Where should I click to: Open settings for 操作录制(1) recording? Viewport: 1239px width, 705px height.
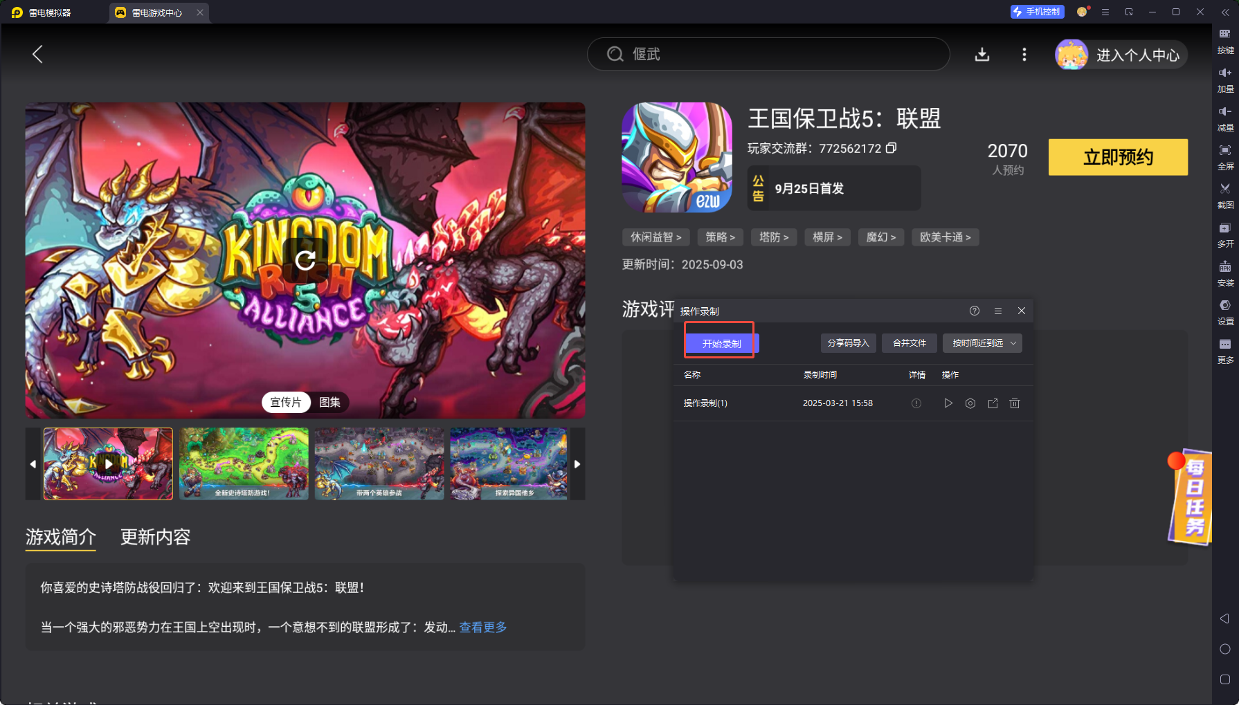click(970, 403)
